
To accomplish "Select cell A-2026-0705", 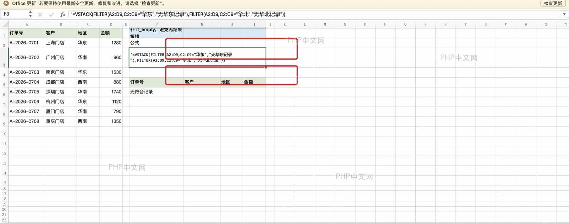I will coord(27,92).
